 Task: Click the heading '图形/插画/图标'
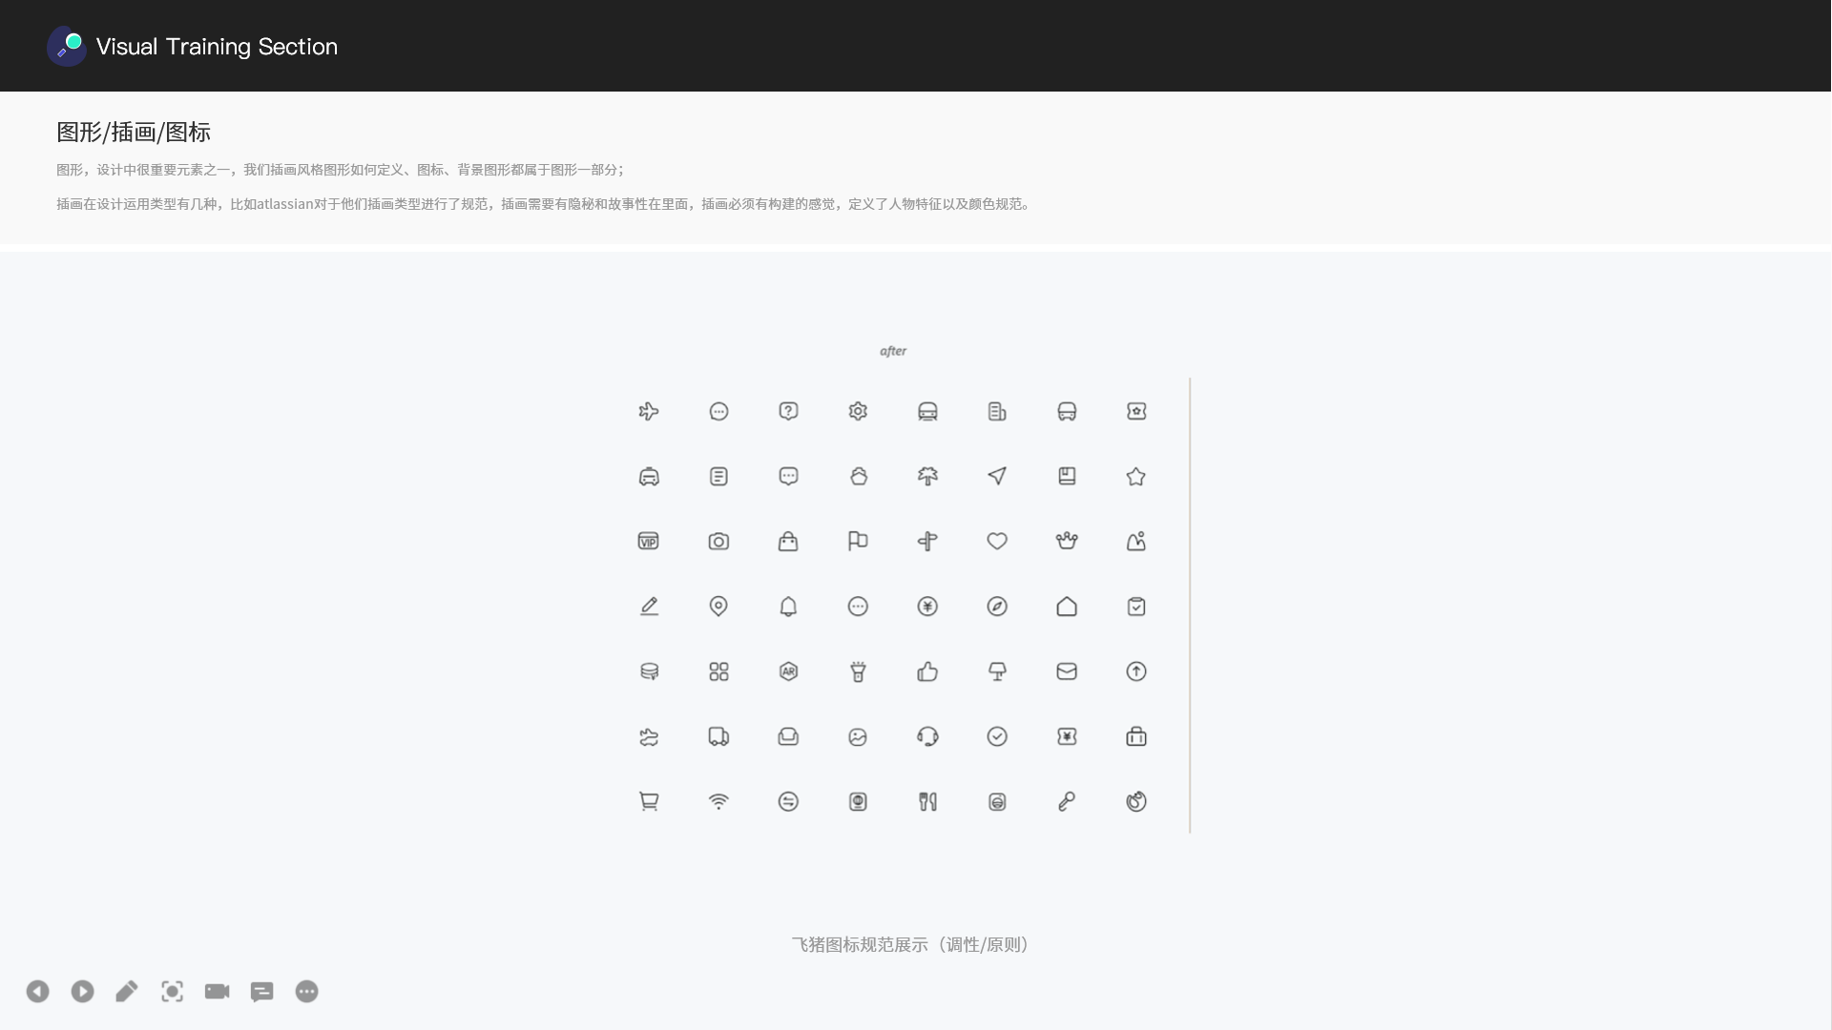[x=133, y=132]
